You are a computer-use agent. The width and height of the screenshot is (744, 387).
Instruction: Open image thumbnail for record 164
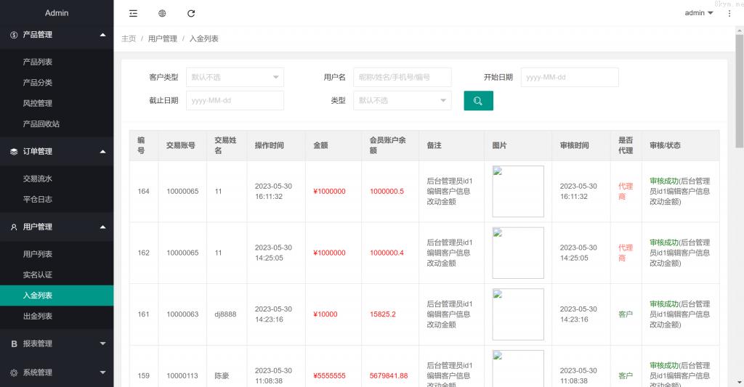518,191
